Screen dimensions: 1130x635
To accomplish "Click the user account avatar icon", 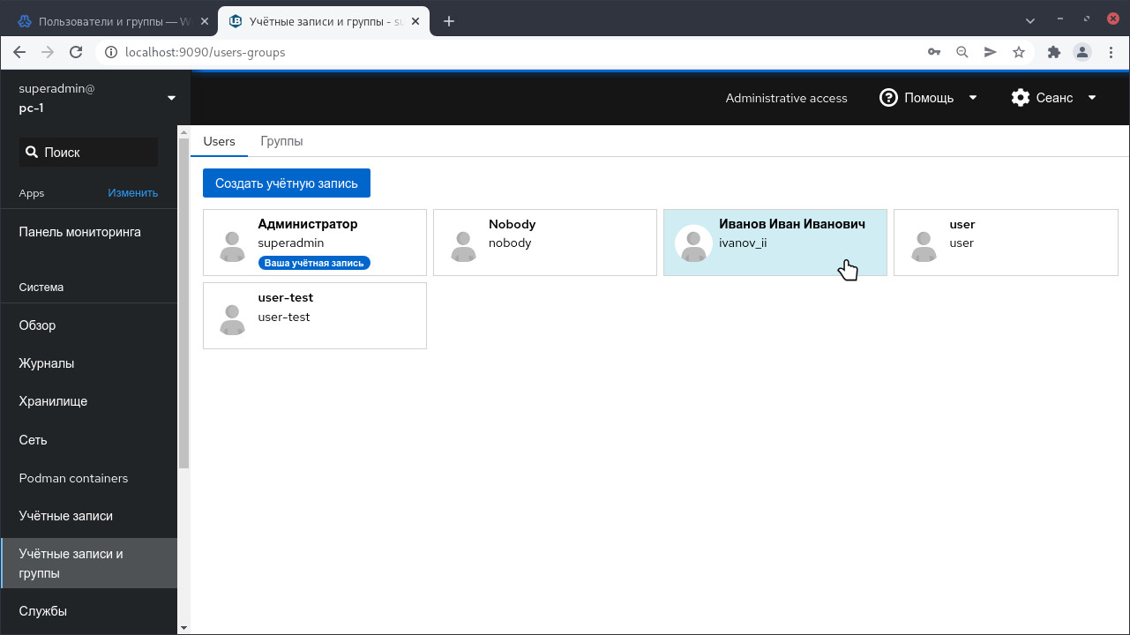I will point(924,246).
